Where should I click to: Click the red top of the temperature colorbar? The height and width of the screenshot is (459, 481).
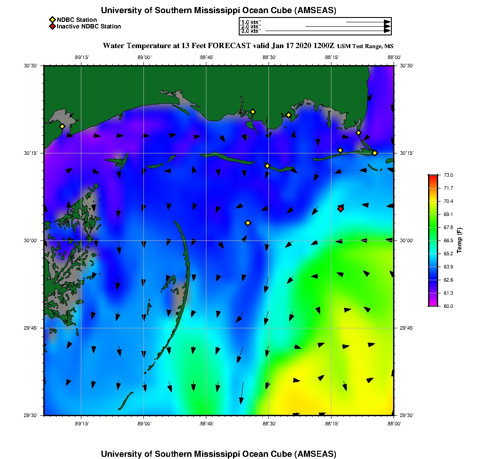[433, 178]
